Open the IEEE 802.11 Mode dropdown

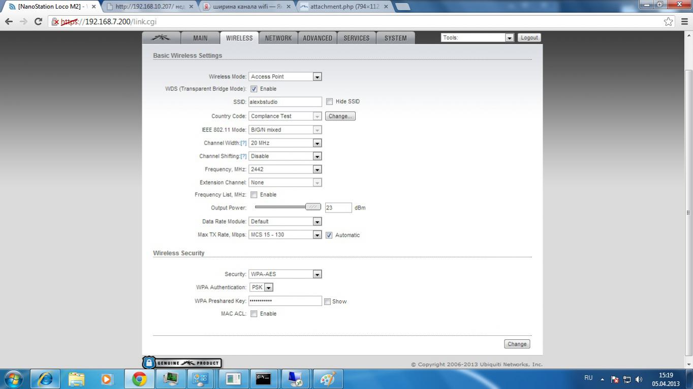[285, 130]
